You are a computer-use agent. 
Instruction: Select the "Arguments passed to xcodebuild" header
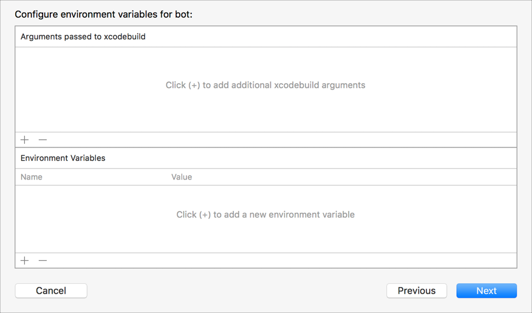coord(83,36)
